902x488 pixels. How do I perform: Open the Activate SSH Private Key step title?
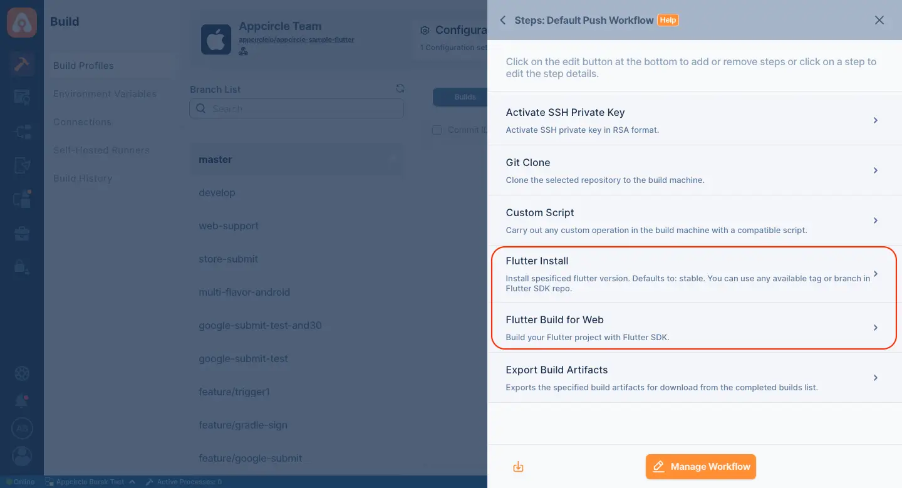tap(565, 113)
